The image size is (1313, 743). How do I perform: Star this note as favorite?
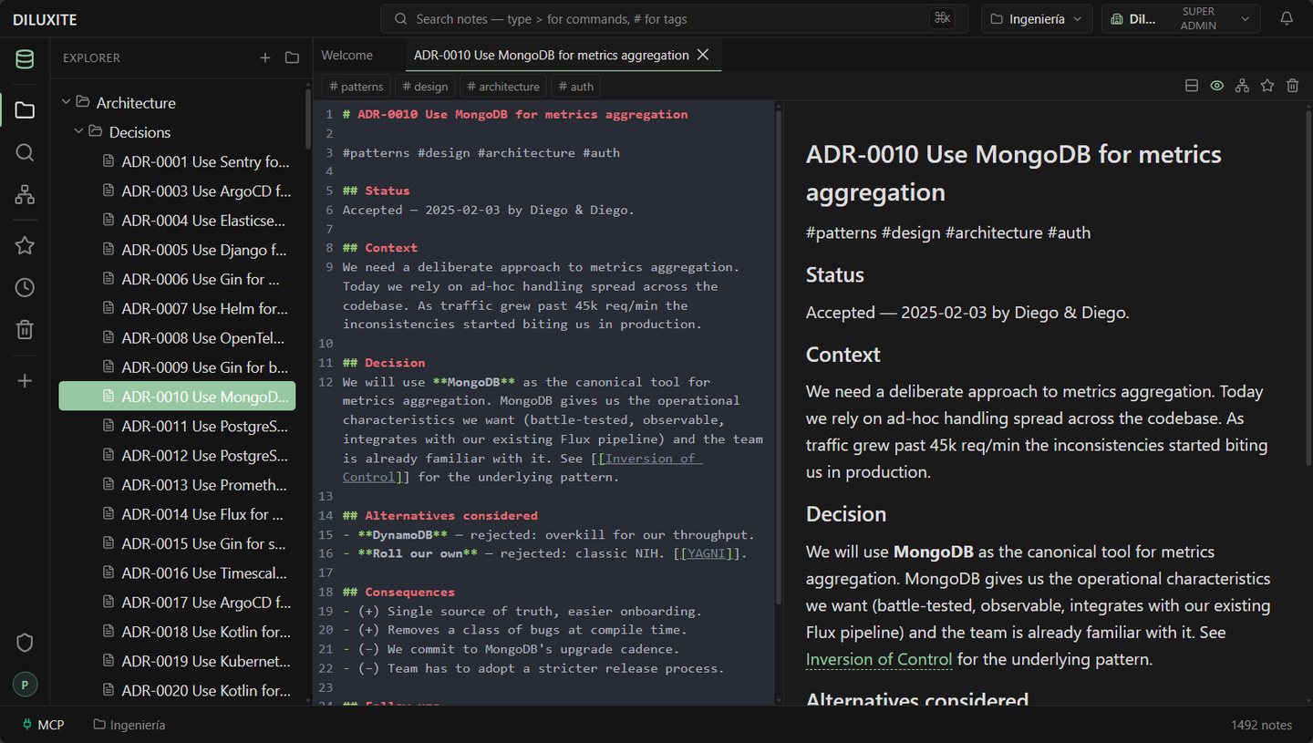coord(1267,86)
